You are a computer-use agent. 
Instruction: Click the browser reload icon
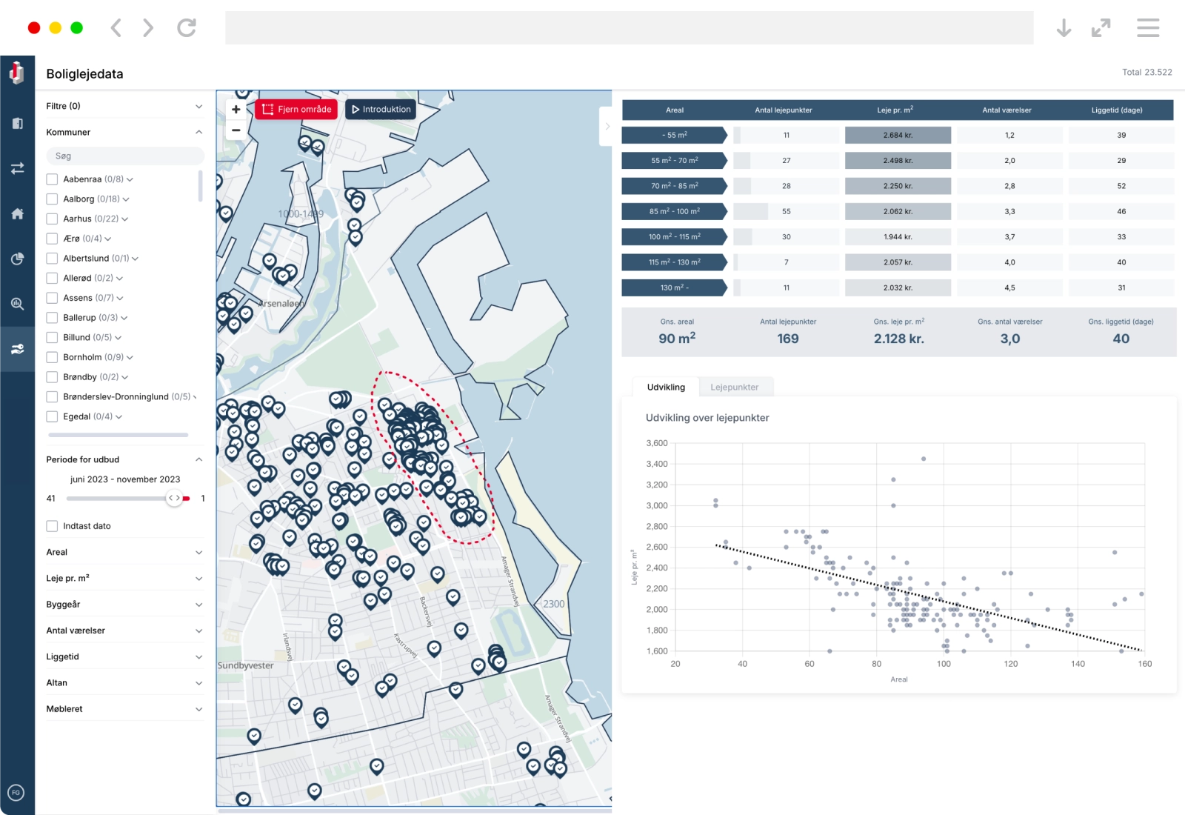tap(187, 28)
